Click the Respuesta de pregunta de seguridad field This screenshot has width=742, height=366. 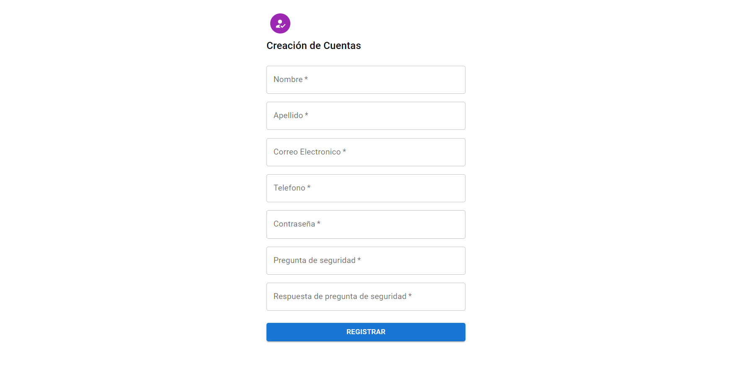pyautogui.click(x=365, y=296)
